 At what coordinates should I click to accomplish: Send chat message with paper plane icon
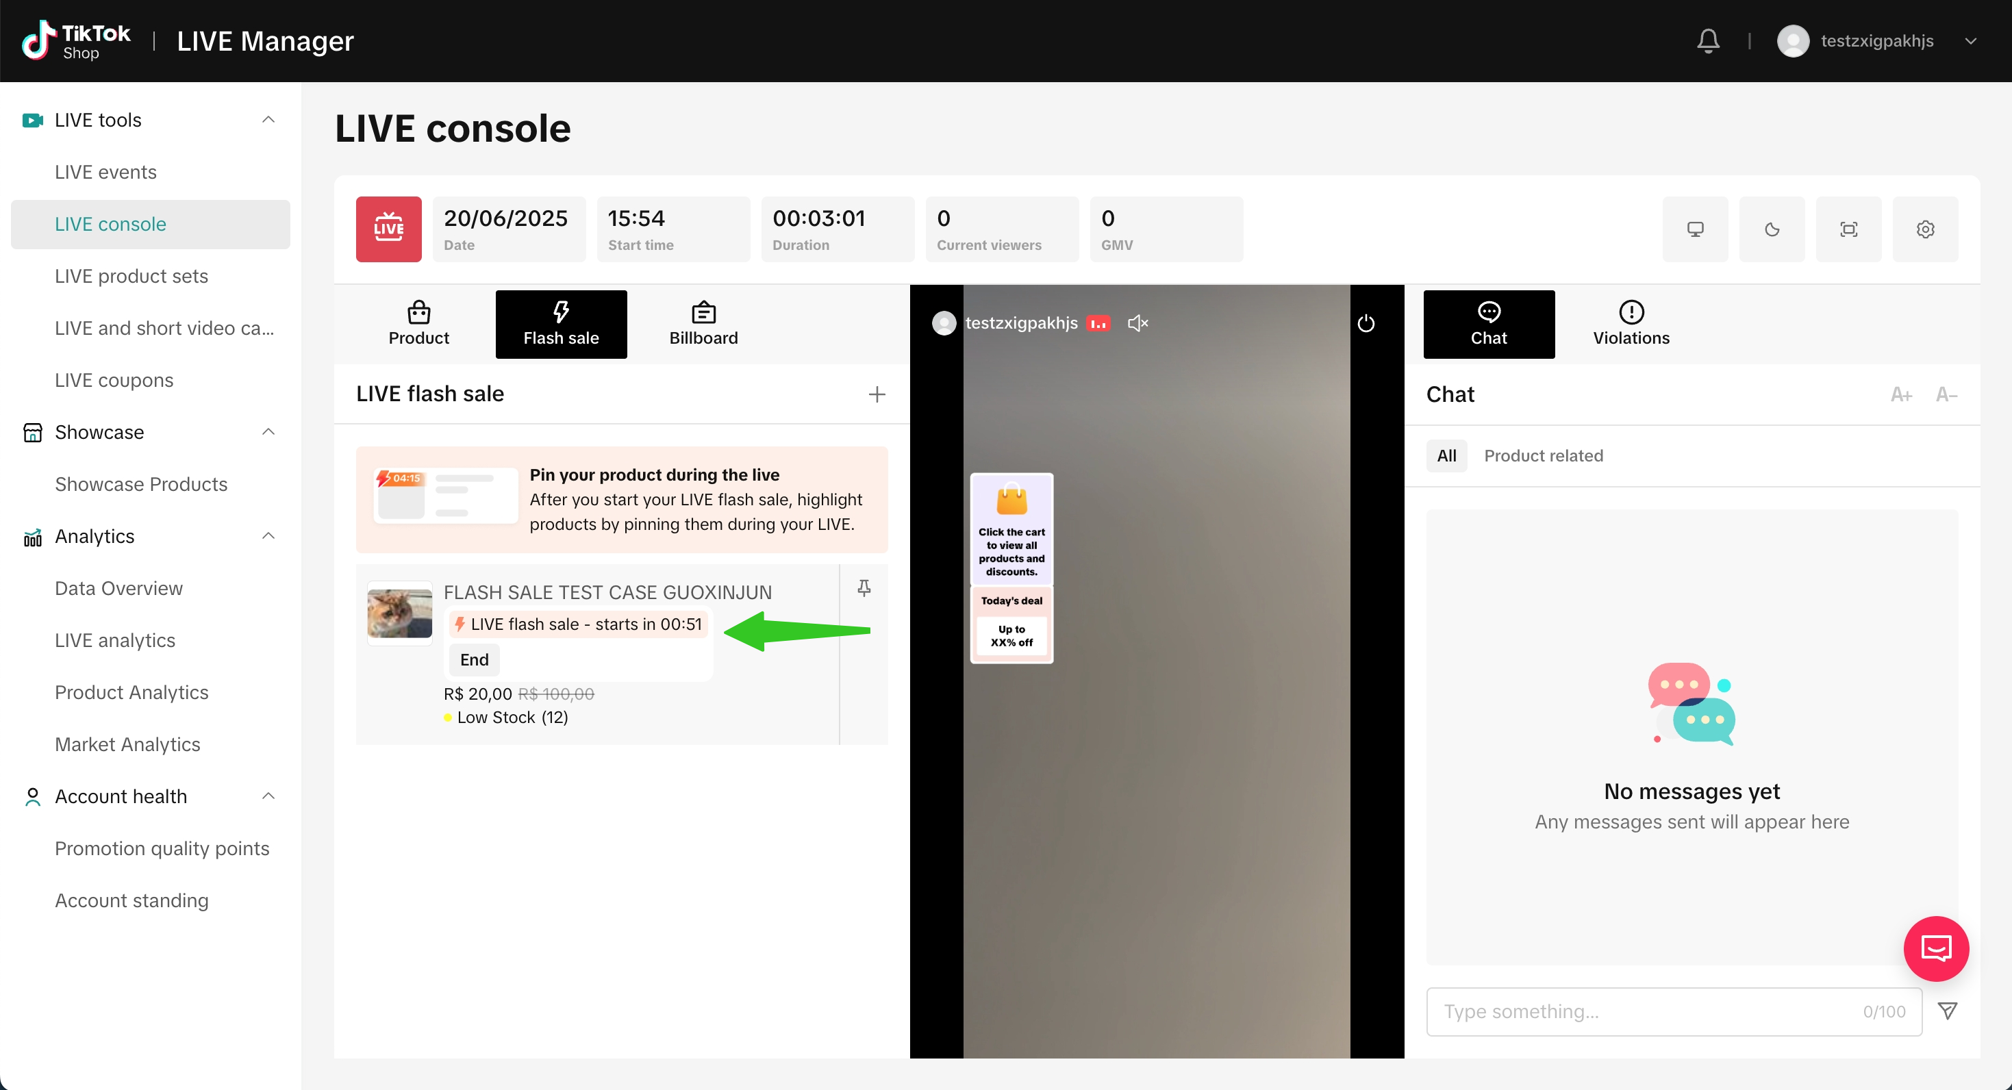[x=1947, y=1011]
